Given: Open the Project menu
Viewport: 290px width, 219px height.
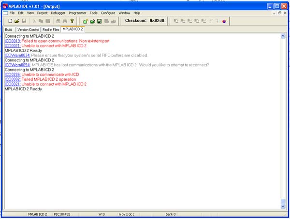Looking at the screenshot, I should (x=42, y=13).
